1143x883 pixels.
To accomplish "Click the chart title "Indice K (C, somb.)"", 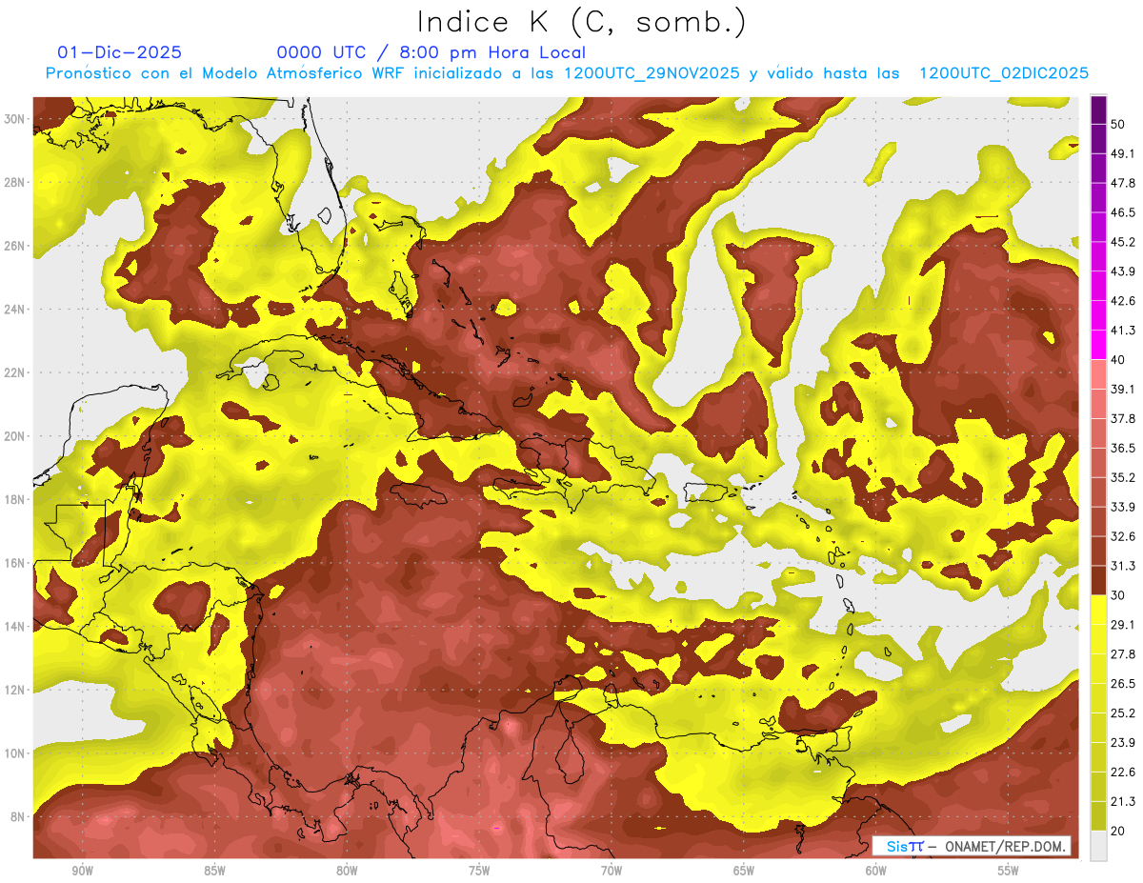I will pos(582,22).
